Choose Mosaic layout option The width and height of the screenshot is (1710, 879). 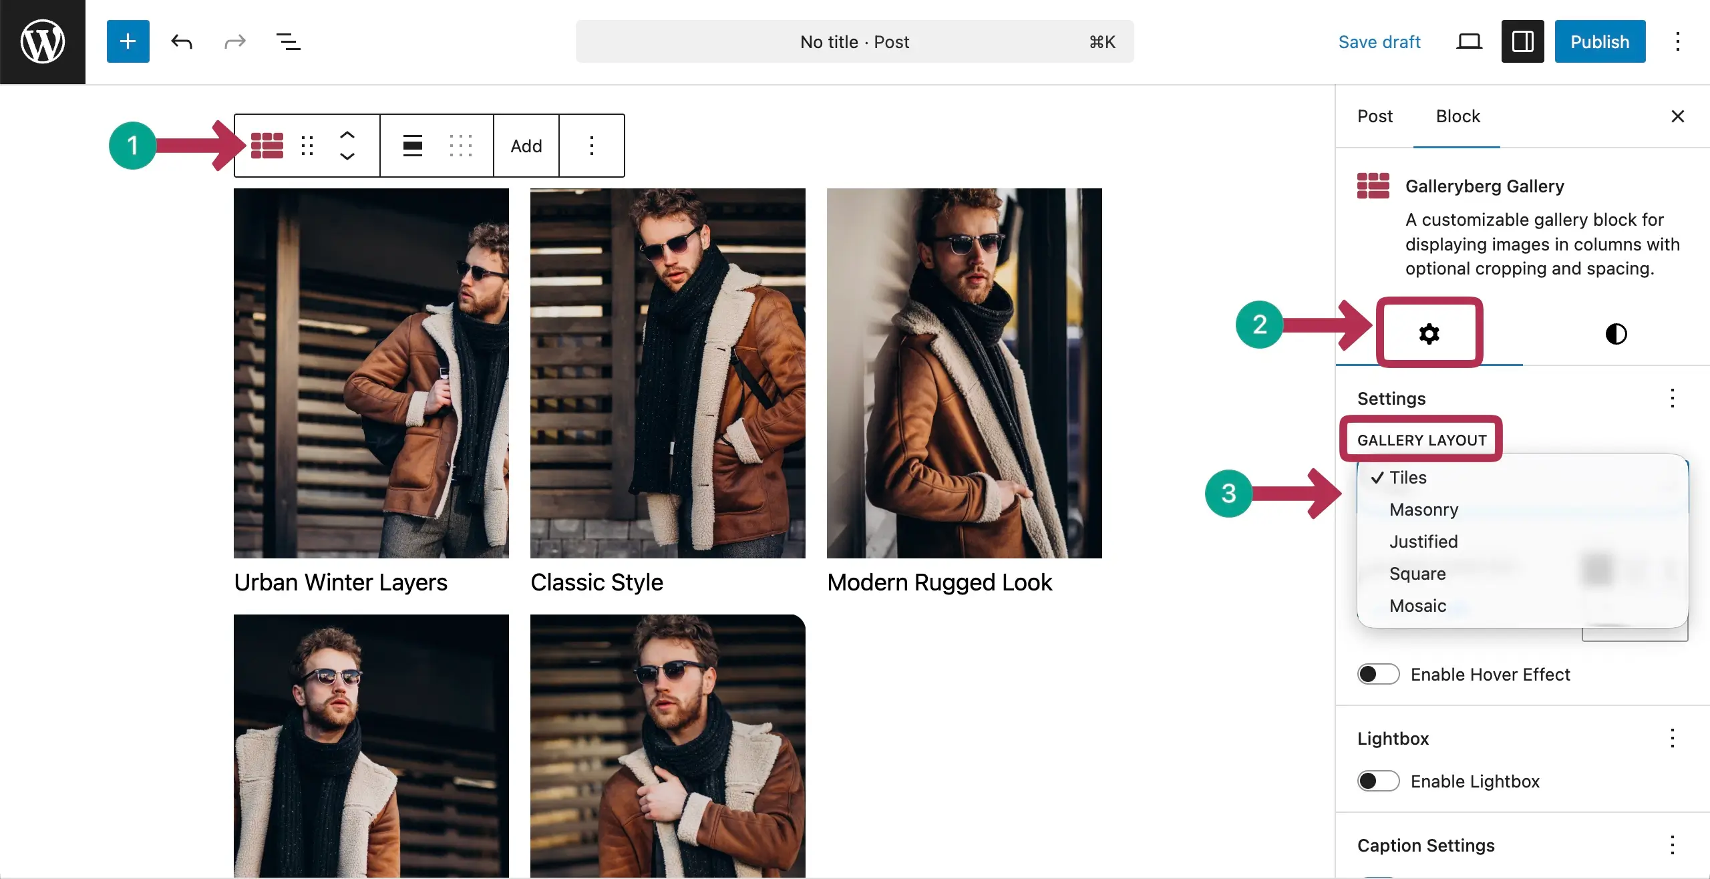click(1417, 605)
